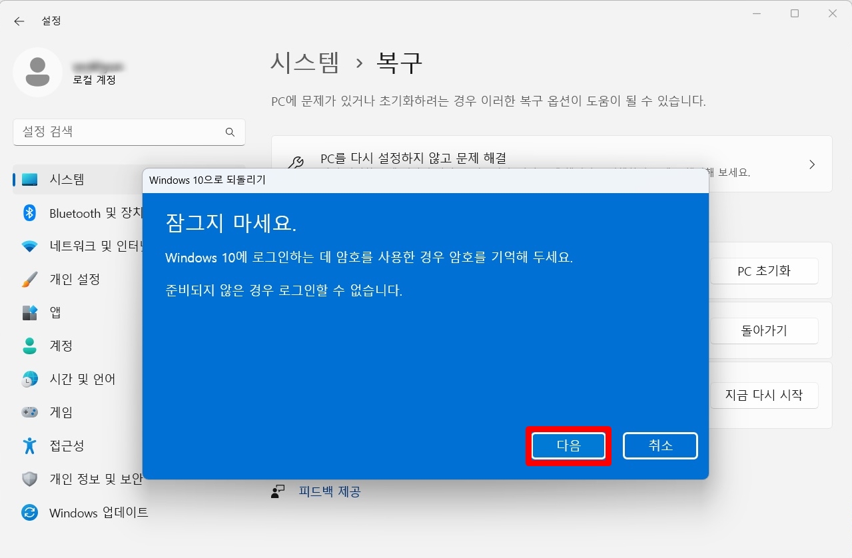Click the 취소 button in rollback dialog
The image size is (852, 558).
pos(660,446)
